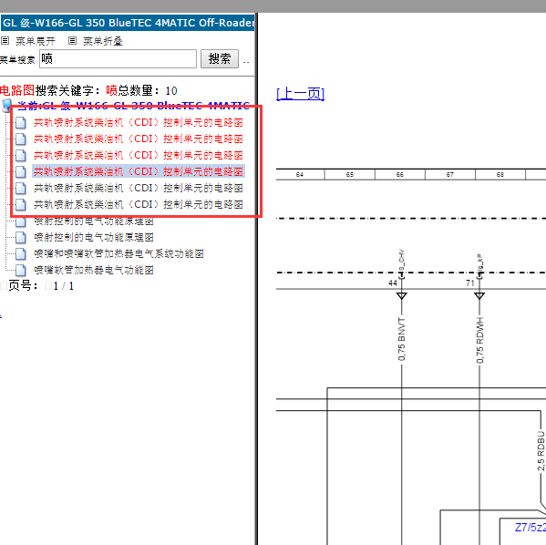This screenshot has width=546, height=545.
Task: Click document icon beside 喷嘴软管加热器电气功能图
Action: tap(21, 270)
